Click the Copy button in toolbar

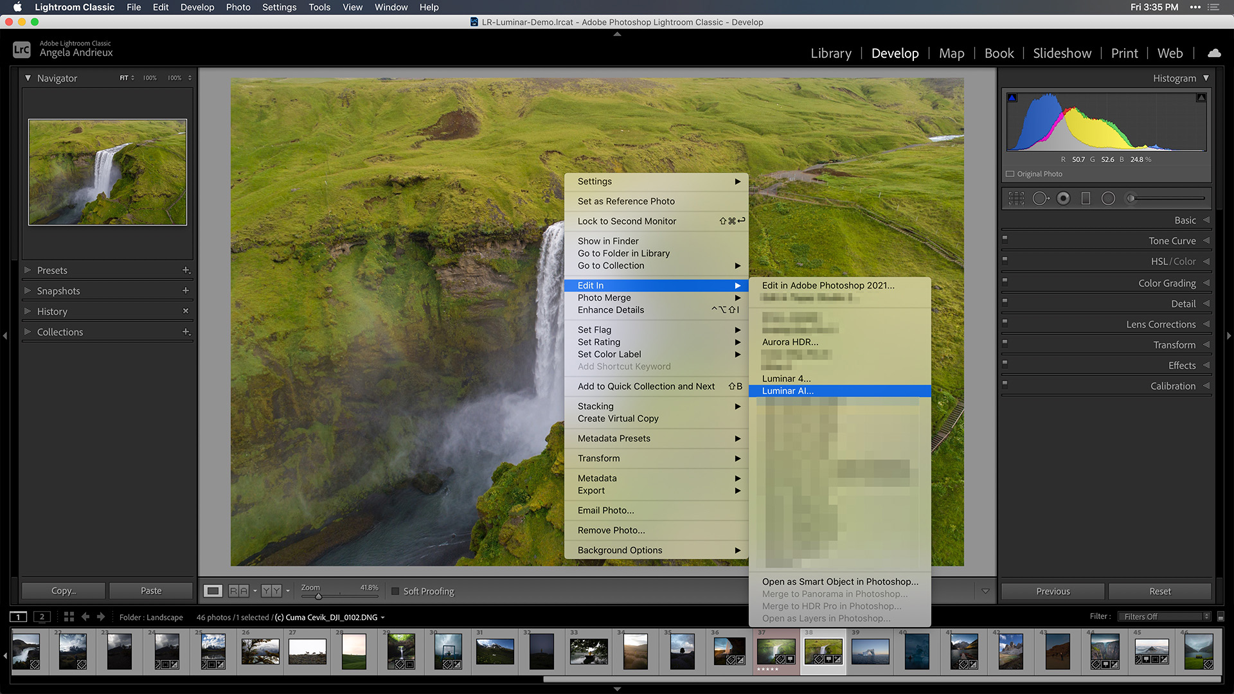[x=64, y=591]
